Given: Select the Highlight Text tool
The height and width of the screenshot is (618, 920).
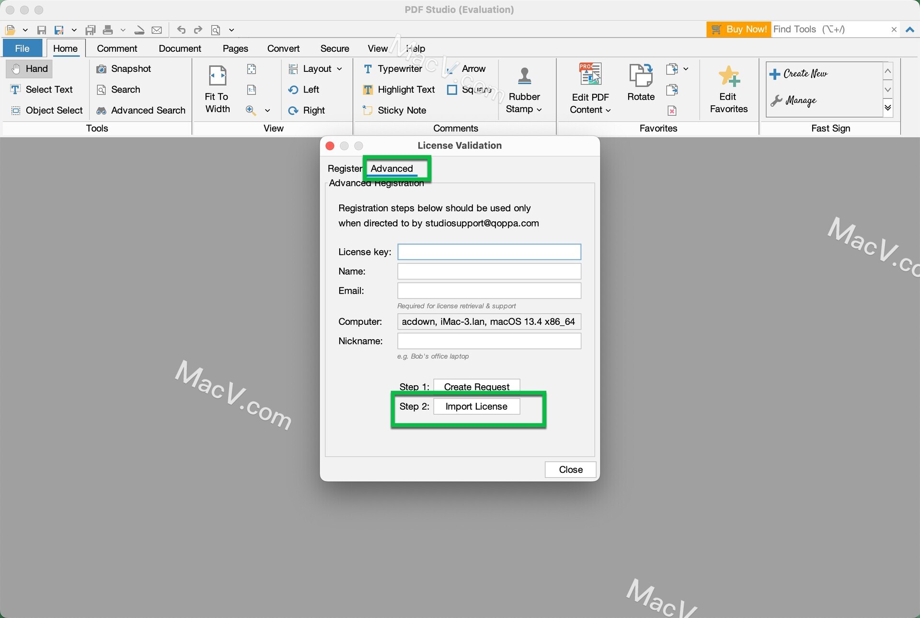Looking at the screenshot, I should pos(399,90).
